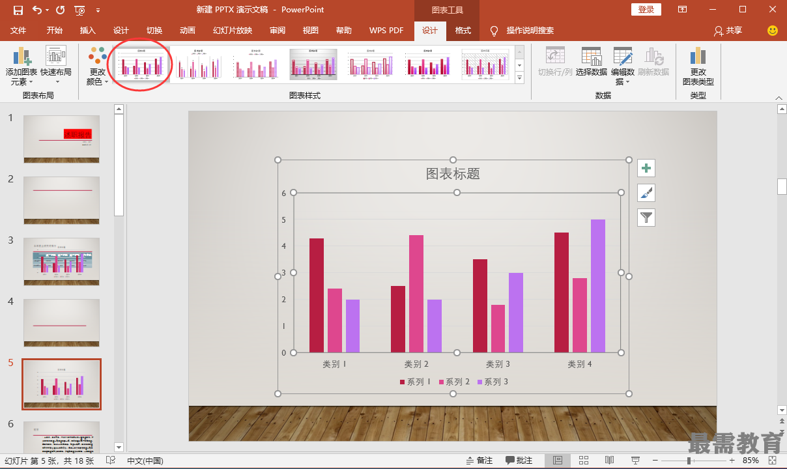The height and width of the screenshot is (469, 787).
Task: Switch to Slide Sorter view icon
Action: (x=584, y=461)
